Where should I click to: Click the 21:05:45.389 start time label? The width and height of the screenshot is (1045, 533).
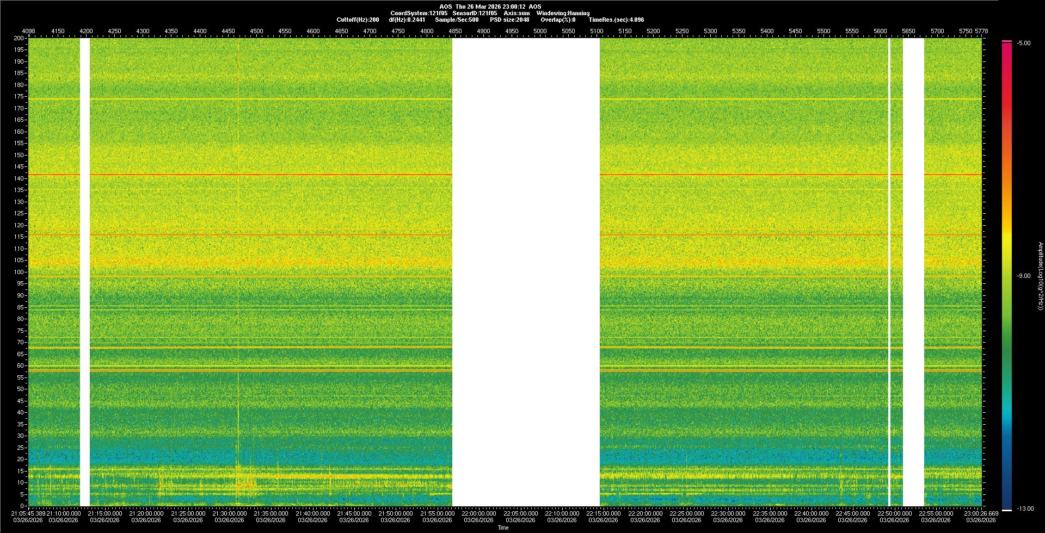pyautogui.click(x=28, y=513)
